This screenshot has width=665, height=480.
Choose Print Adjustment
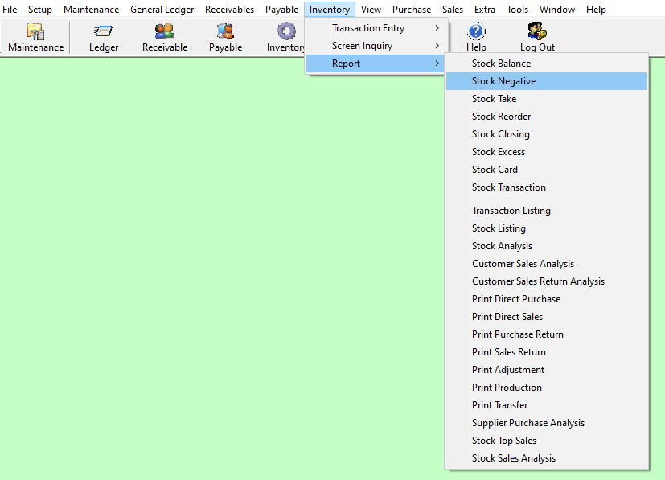pos(546,370)
